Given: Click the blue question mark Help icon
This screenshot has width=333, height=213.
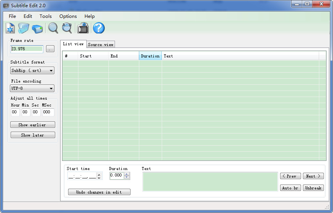Looking at the screenshot, I should [99, 28].
